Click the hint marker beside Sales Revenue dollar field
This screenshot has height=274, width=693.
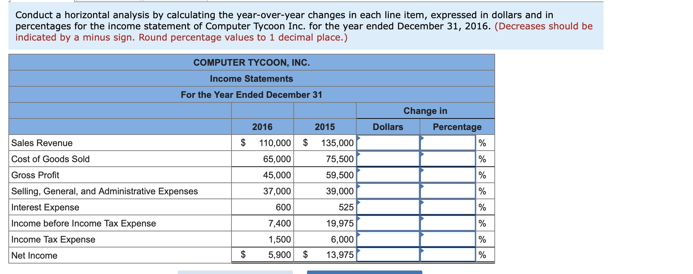(x=358, y=138)
